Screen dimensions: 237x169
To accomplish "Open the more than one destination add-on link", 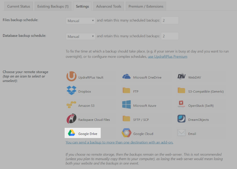I will pos(119,142).
